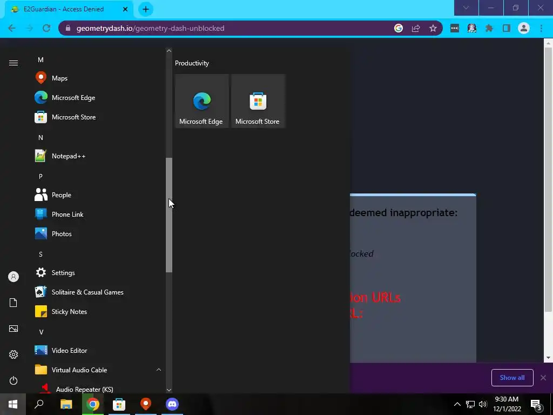Open the Chrome three-dot menu
553x415 pixels.
tap(541, 28)
